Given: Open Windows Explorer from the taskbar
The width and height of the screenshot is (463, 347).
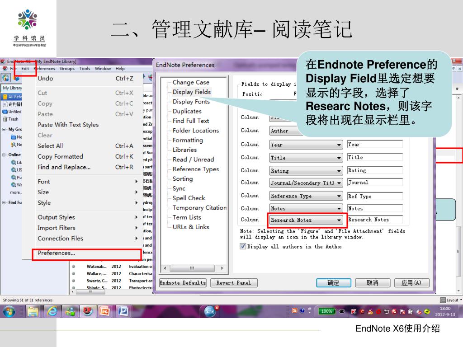Looking at the screenshot, I should [33, 312].
